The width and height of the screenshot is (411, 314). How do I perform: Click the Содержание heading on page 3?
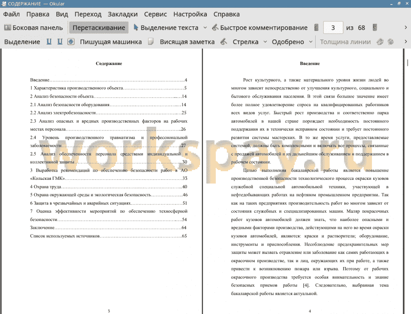point(109,63)
